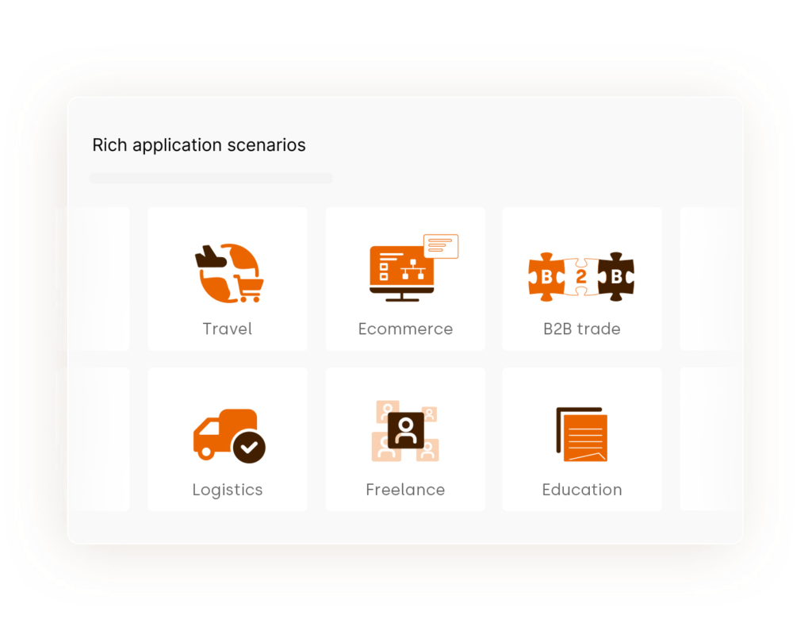812x627 pixels.
Task: Click the shopping cart on Travel icon
Action: 248,288
